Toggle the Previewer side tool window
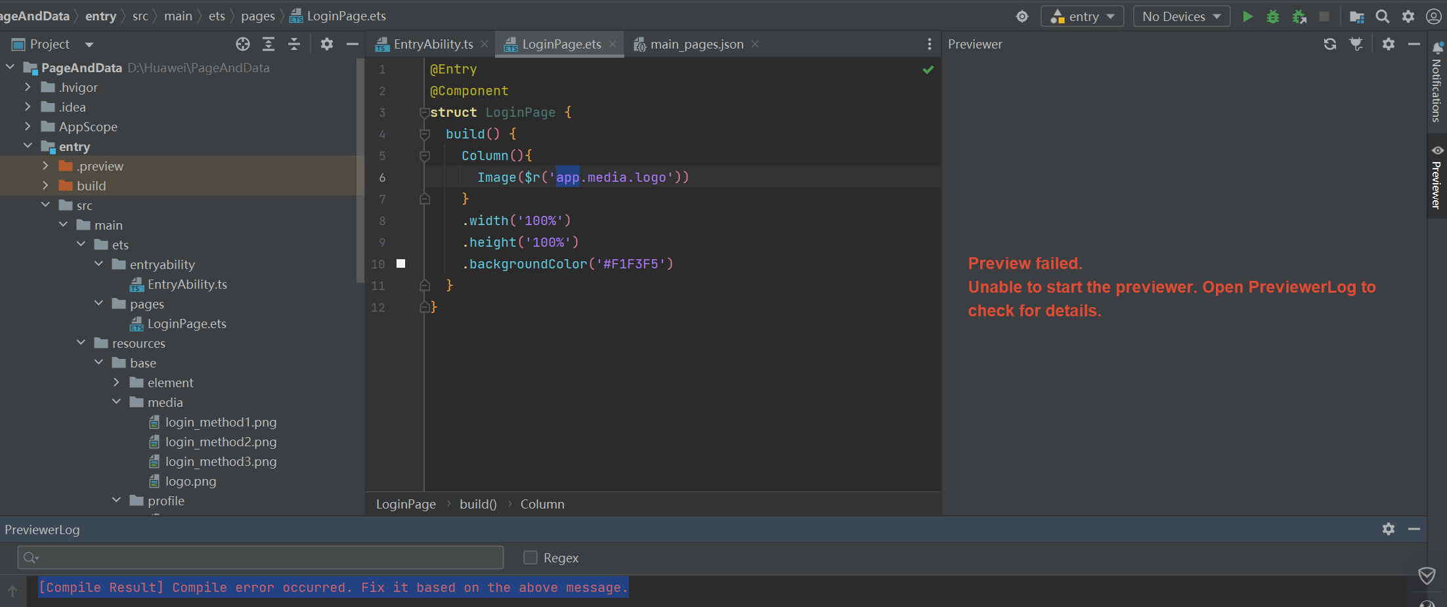 pyautogui.click(x=1436, y=176)
